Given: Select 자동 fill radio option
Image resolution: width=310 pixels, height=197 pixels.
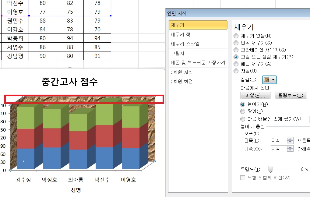Looking at the screenshot, I should coord(236,71).
